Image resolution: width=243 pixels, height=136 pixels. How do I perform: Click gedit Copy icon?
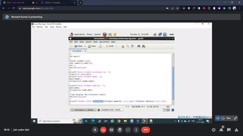(x=128, y=46)
